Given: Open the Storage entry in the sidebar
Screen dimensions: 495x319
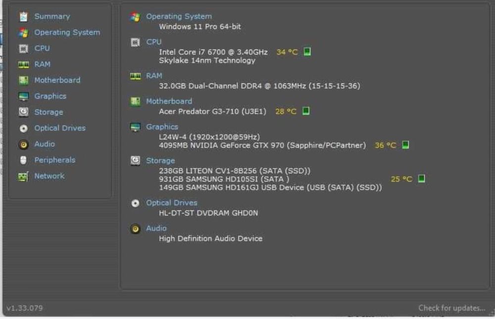Looking at the screenshot, I should point(49,112).
